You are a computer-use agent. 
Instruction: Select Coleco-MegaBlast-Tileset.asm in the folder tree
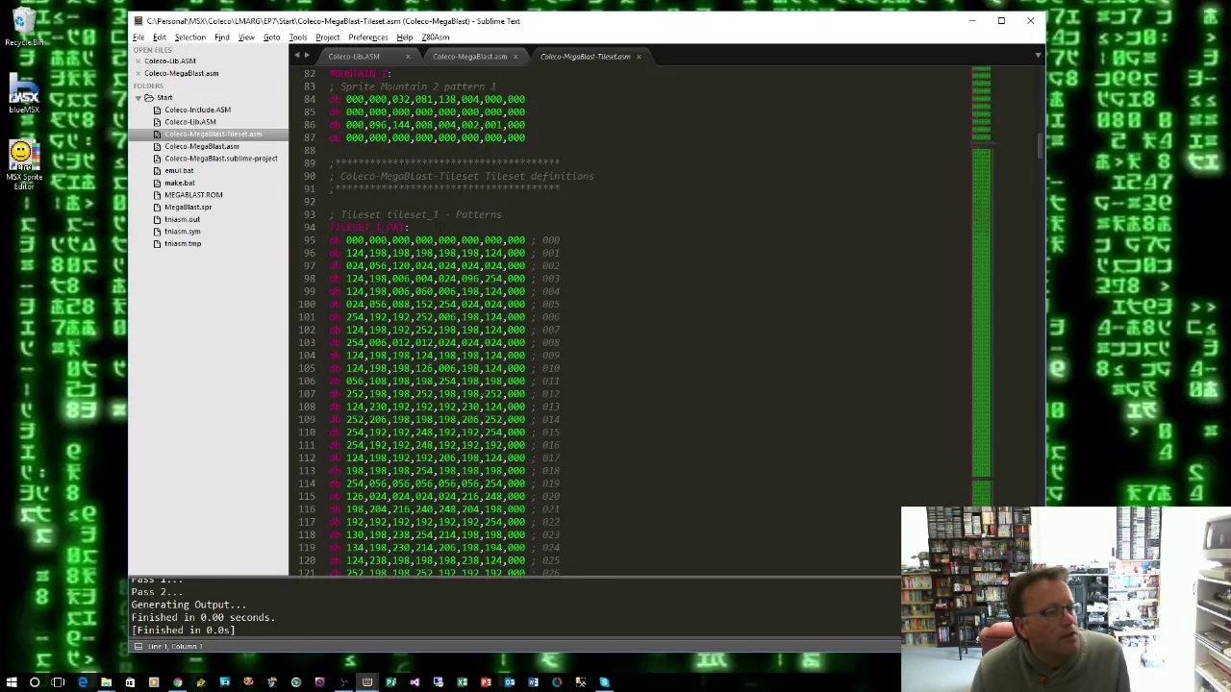point(214,135)
